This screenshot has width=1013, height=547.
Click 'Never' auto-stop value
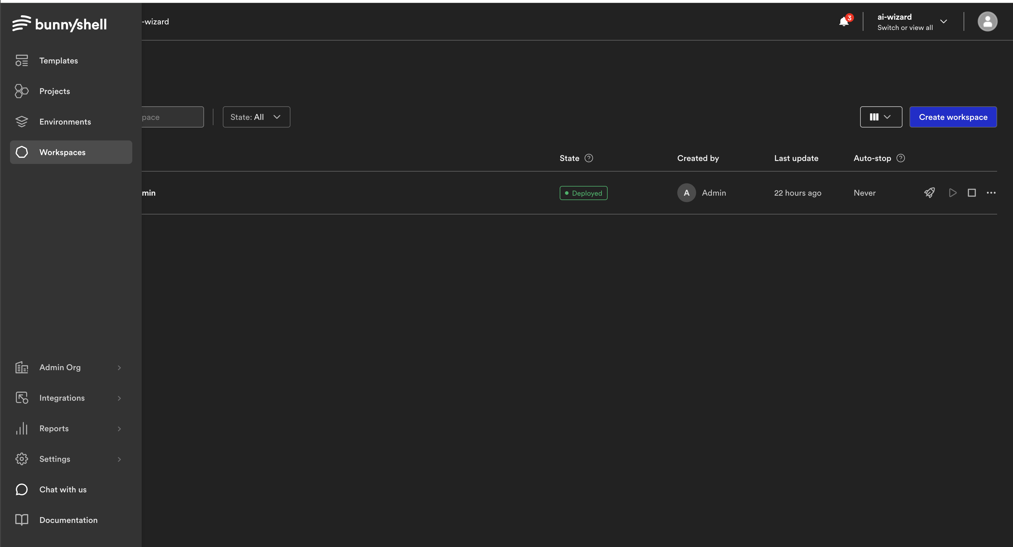pos(865,193)
